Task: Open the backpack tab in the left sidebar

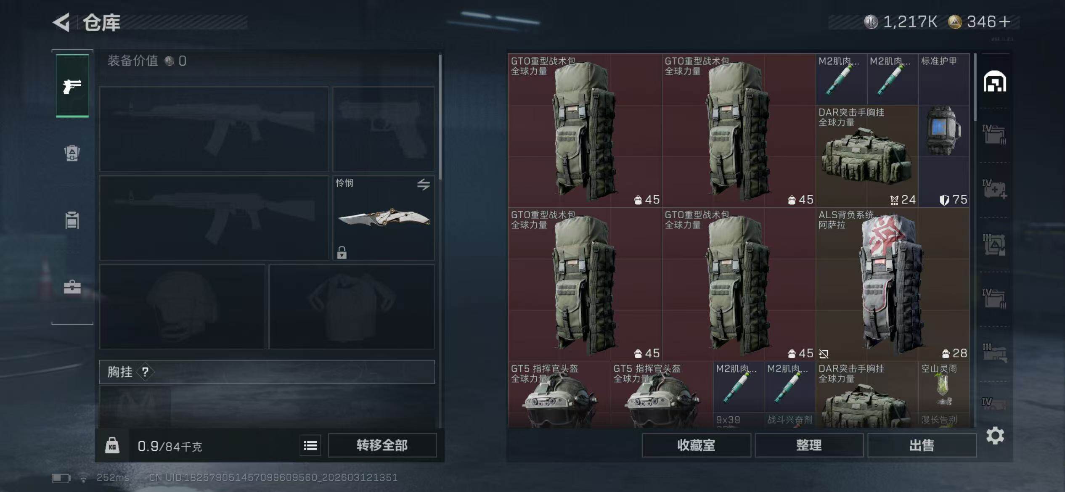Action: [x=72, y=153]
